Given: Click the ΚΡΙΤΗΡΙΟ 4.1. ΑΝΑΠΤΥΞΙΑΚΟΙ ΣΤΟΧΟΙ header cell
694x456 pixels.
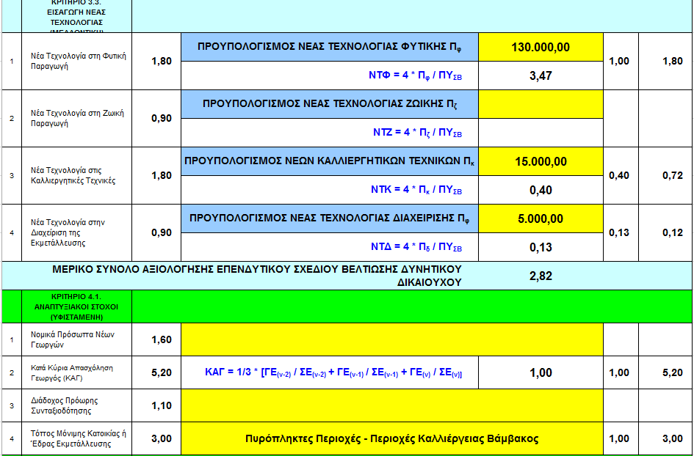Looking at the screenshot, I should pyautogui.click(x=77, y=306).
